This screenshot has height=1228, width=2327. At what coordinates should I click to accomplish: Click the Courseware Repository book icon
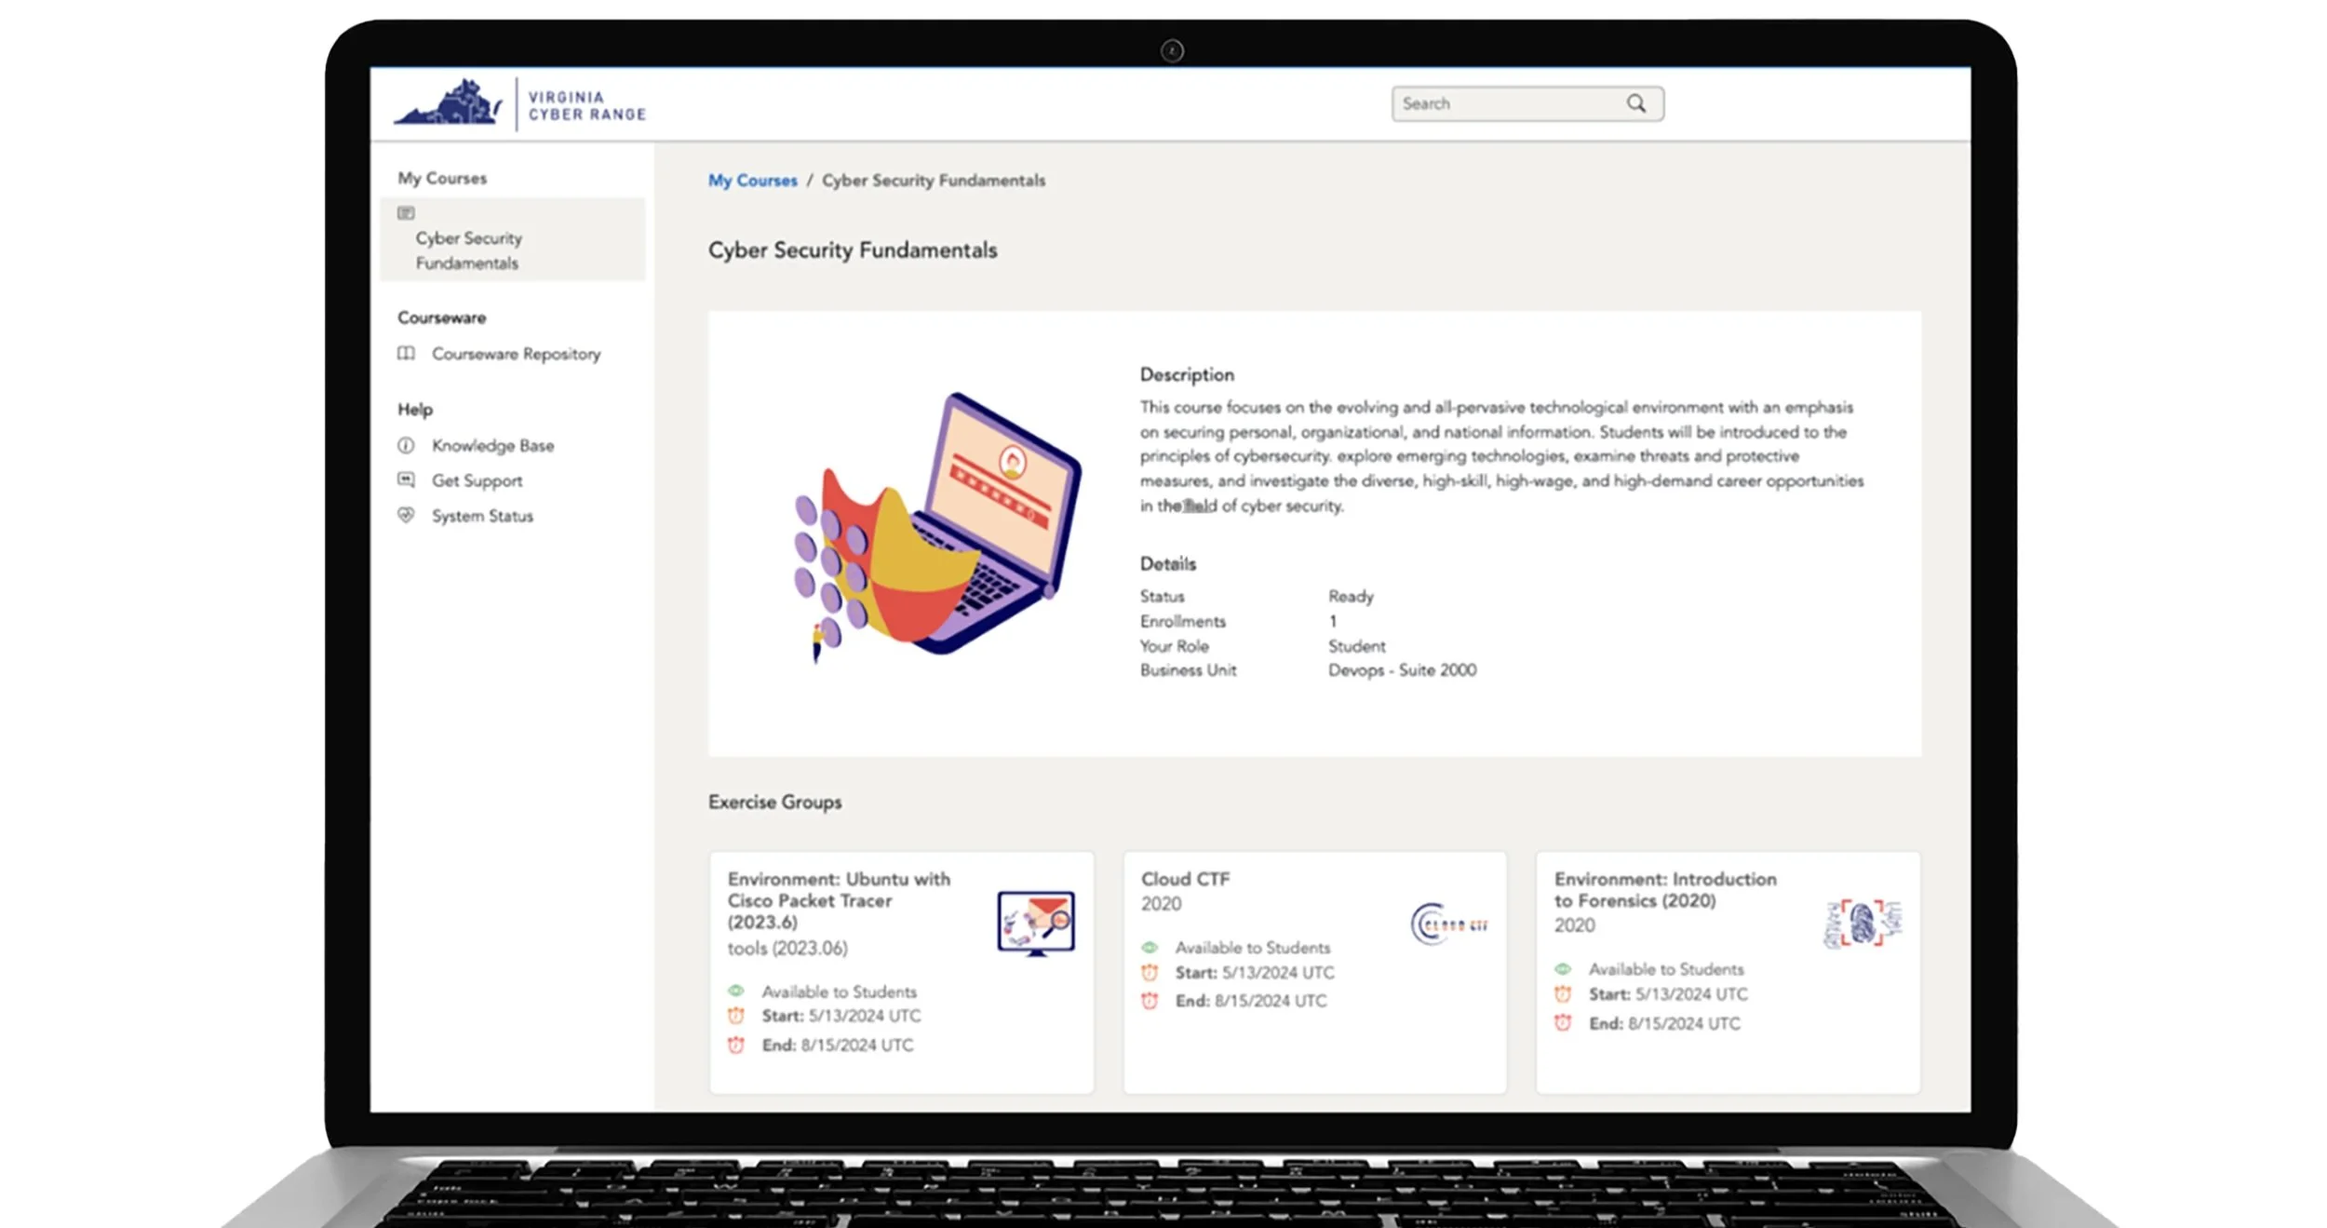(x=406, y=354)
